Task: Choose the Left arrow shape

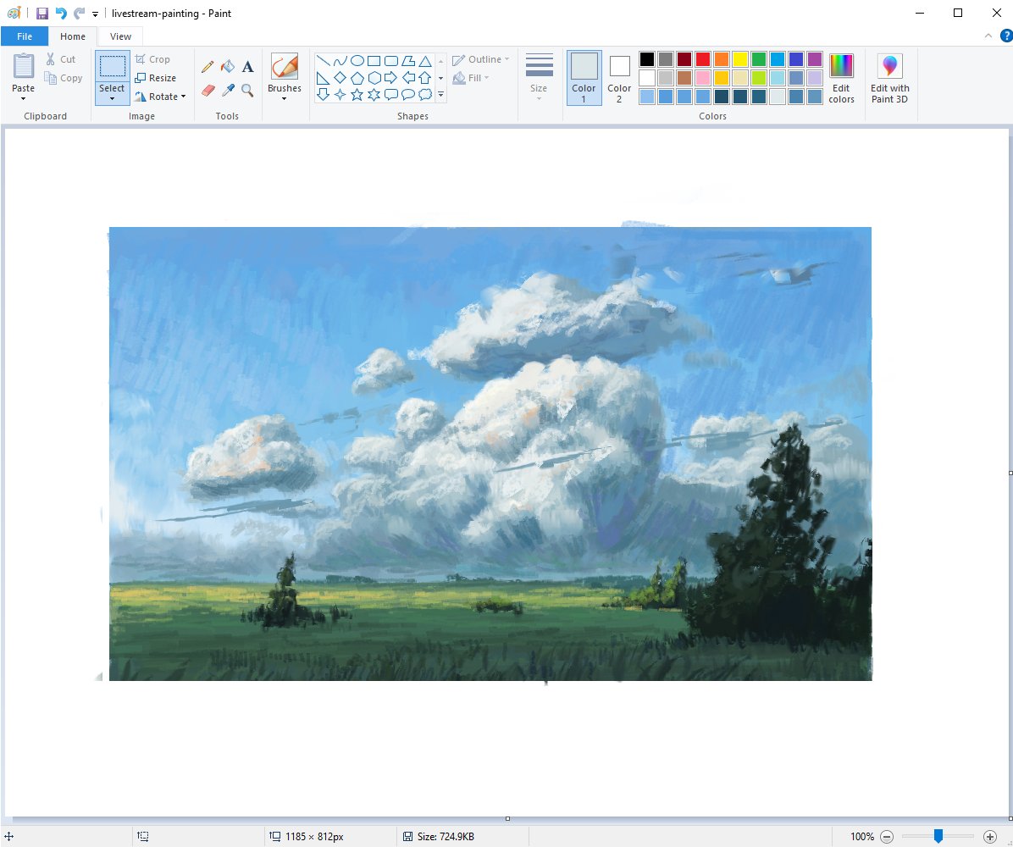Action: [x=408, y=78]
